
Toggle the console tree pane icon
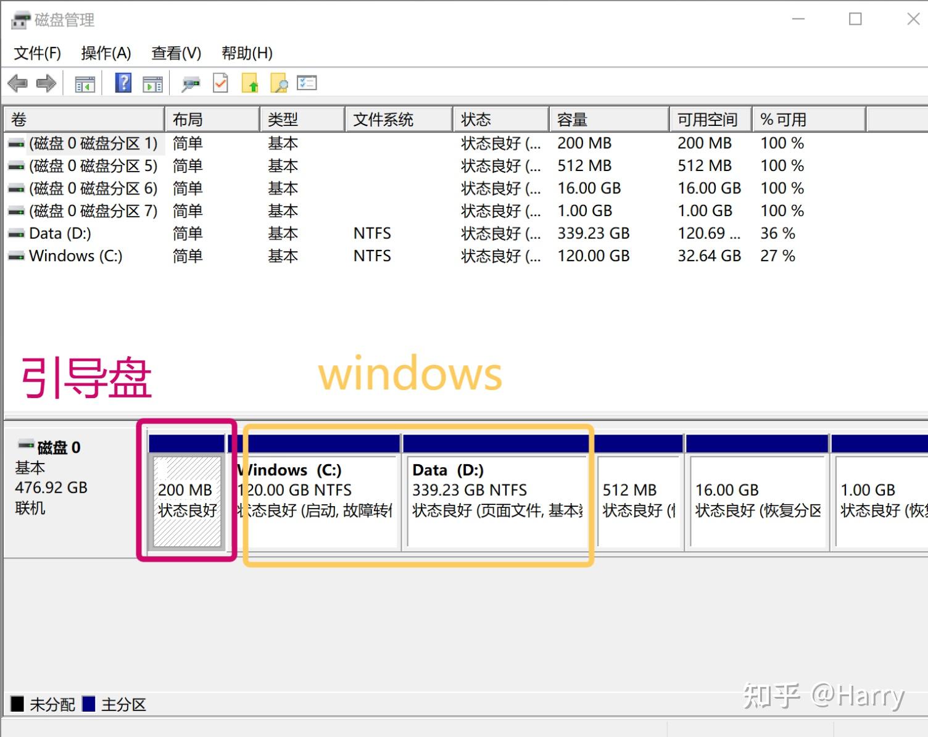tap(85, 84)
